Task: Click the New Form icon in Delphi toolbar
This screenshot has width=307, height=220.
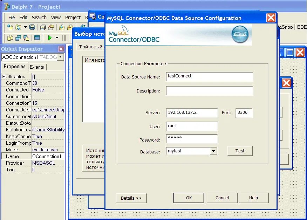Action: tap(37, 37)
